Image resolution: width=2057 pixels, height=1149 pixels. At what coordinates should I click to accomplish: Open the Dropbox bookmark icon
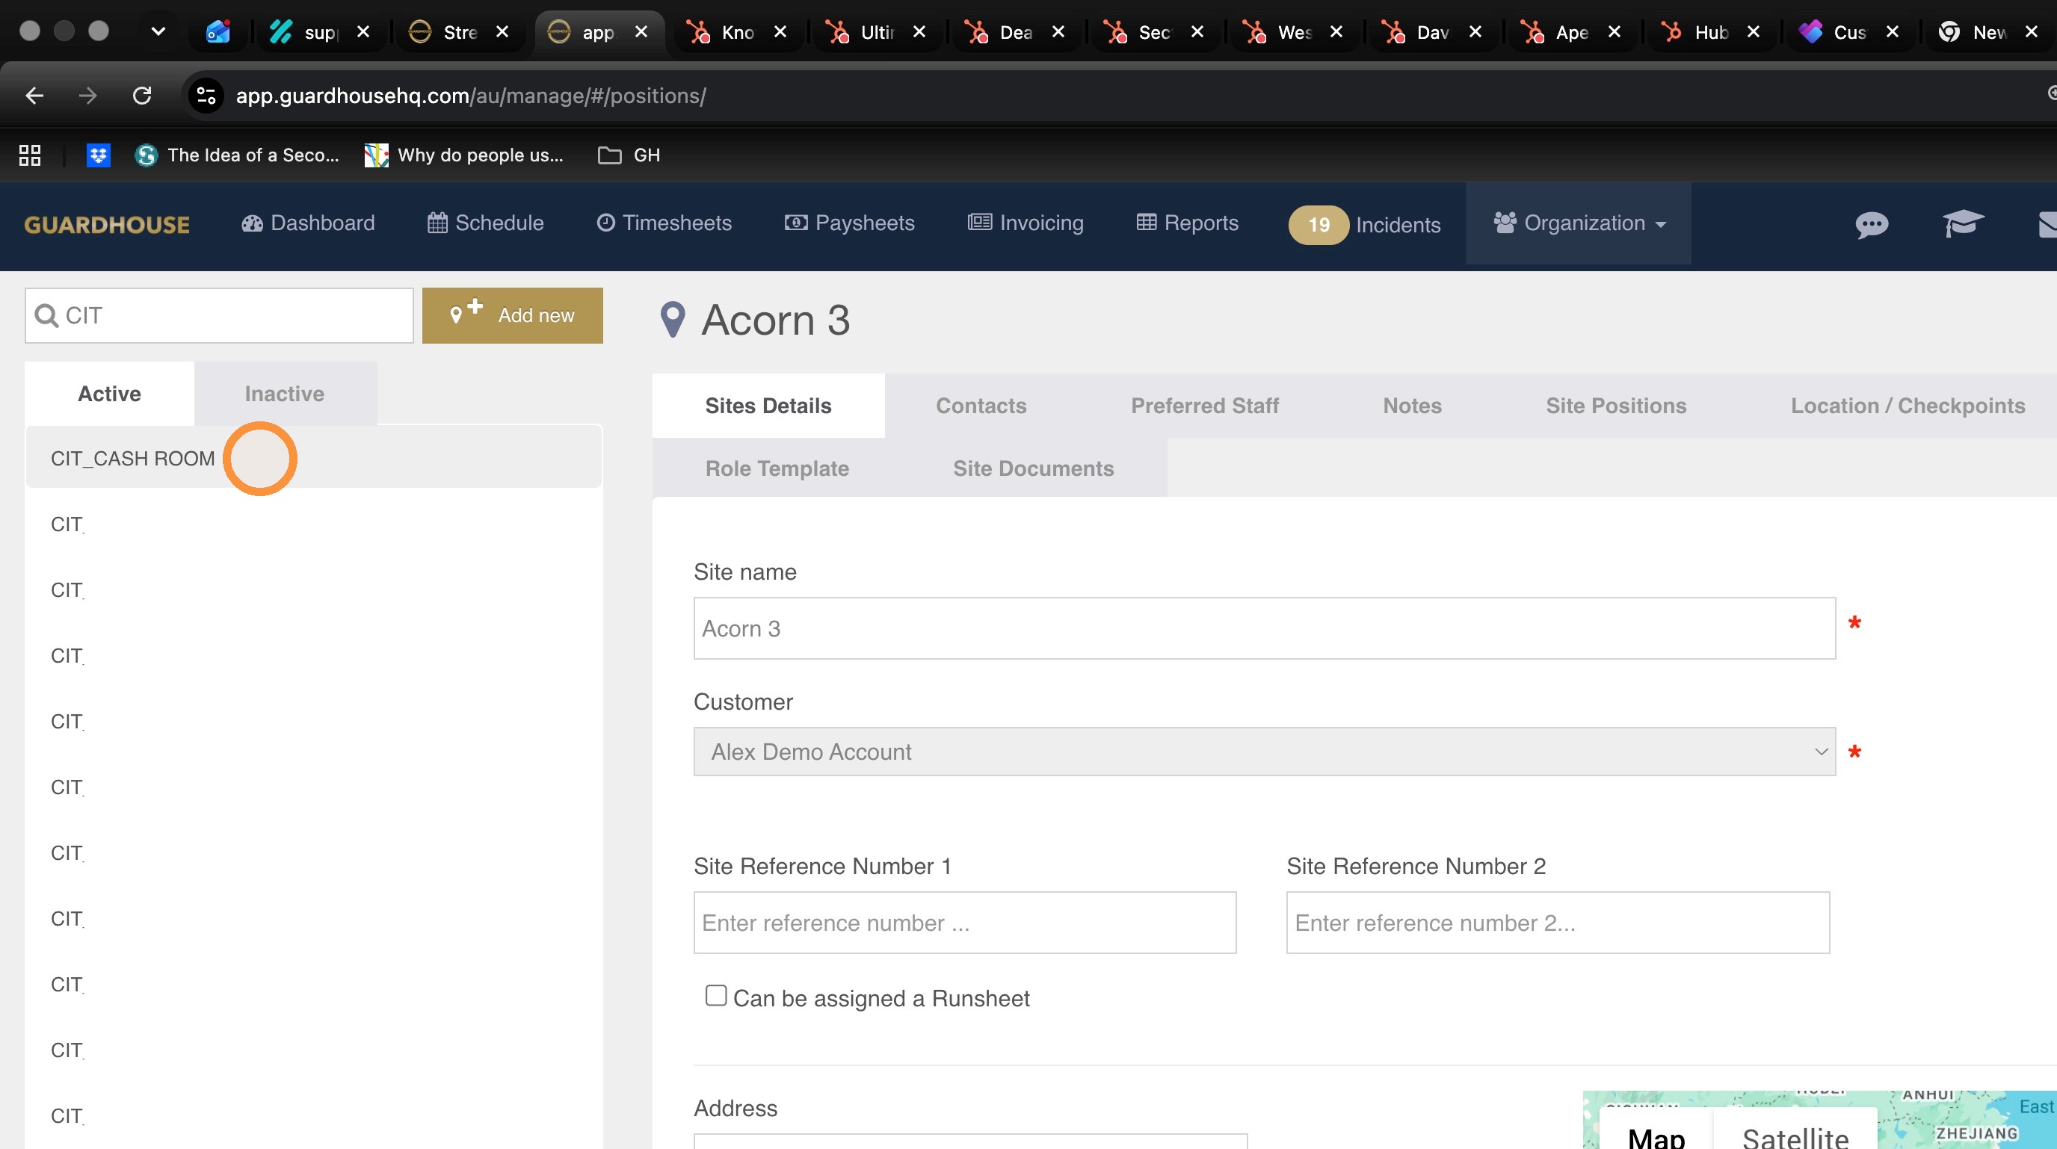(x=98, y=155)
